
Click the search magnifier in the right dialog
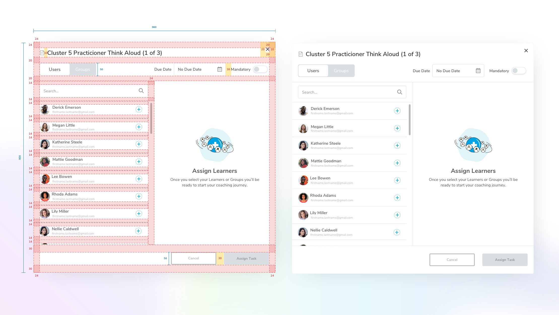point(400,92)
